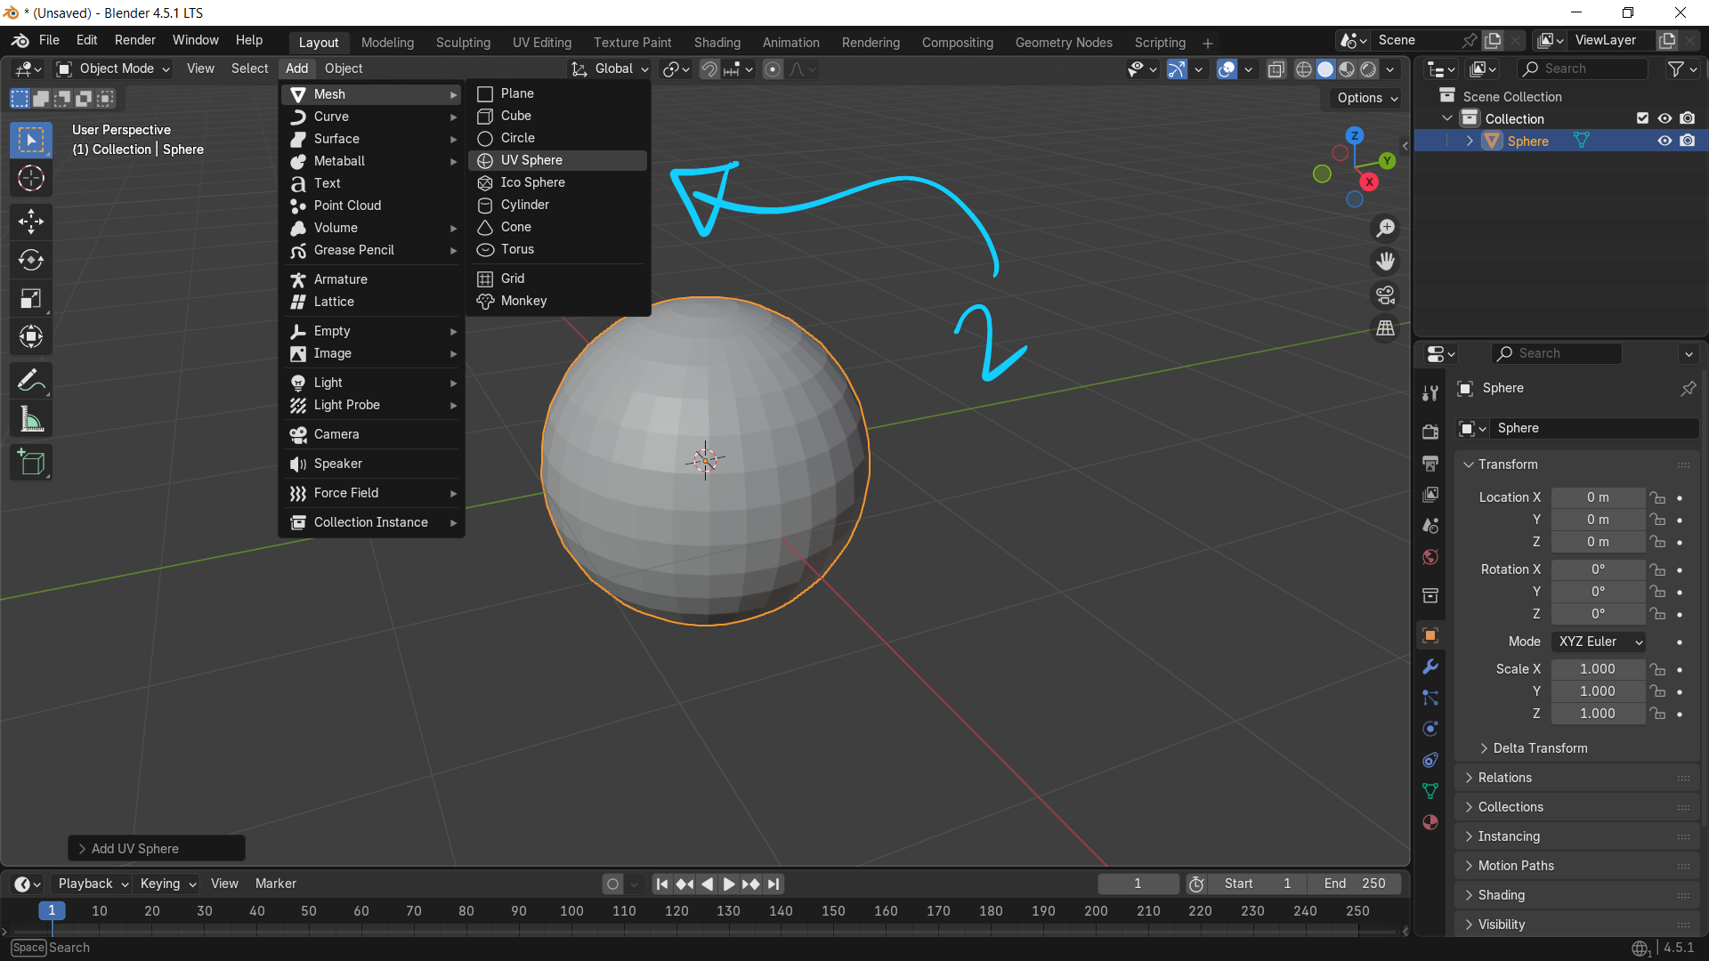Image resolution: width=1709 pixels, height=961 pixels.
Task: Choose Ico Sphere from Mesh submenu
Action: [558, 182]
